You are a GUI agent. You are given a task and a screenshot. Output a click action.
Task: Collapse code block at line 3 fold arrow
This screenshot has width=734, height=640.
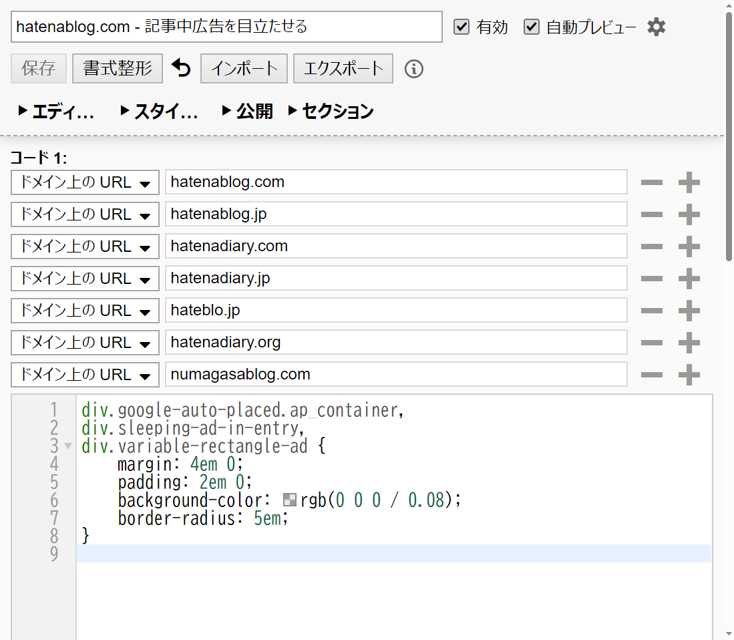(68, 446)
